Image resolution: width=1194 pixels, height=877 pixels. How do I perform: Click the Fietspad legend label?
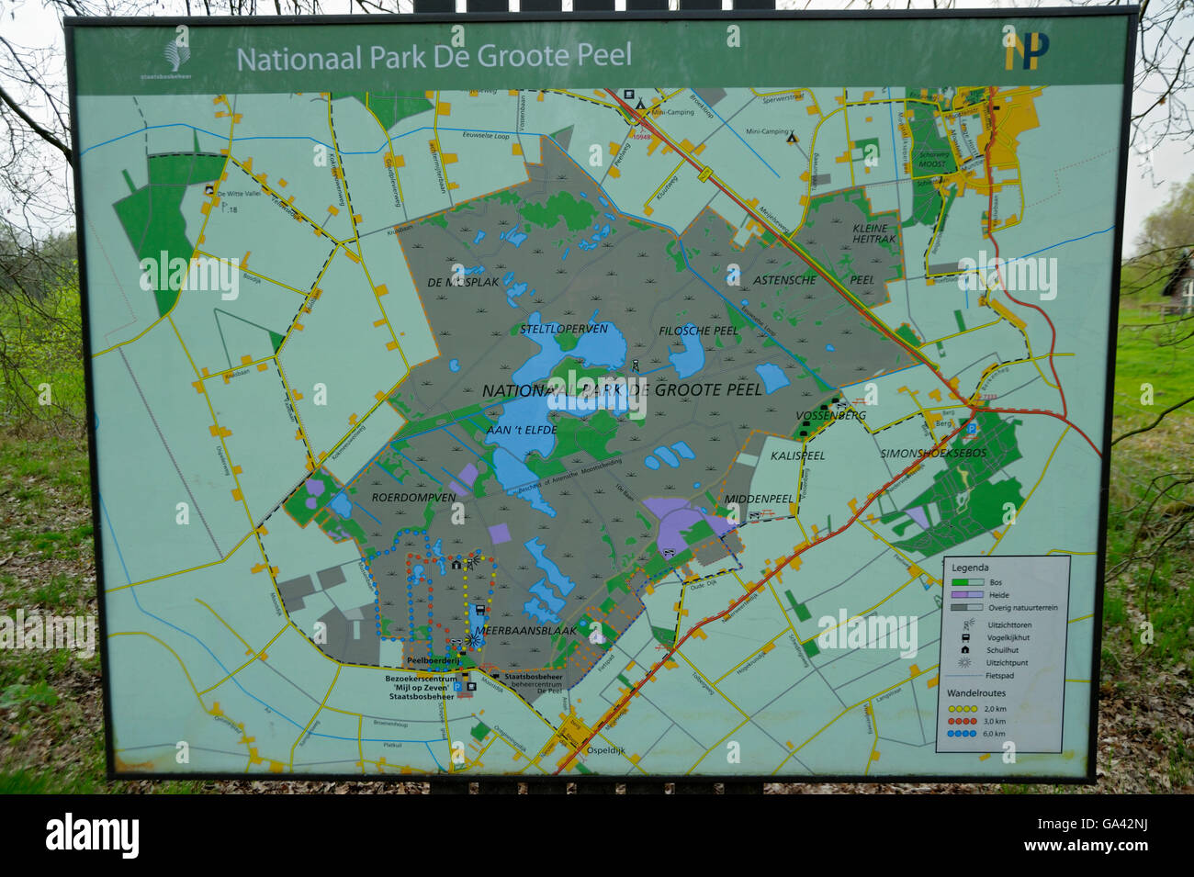[x=999, y=675]
